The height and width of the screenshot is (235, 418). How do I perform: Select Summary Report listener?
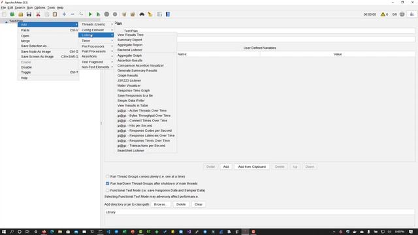point(146,40)
